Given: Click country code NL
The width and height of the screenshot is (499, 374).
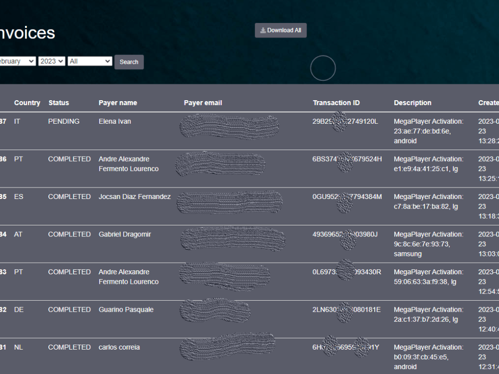Looking at the screenshot, I should pyautogui.click(x=18, y=347).
